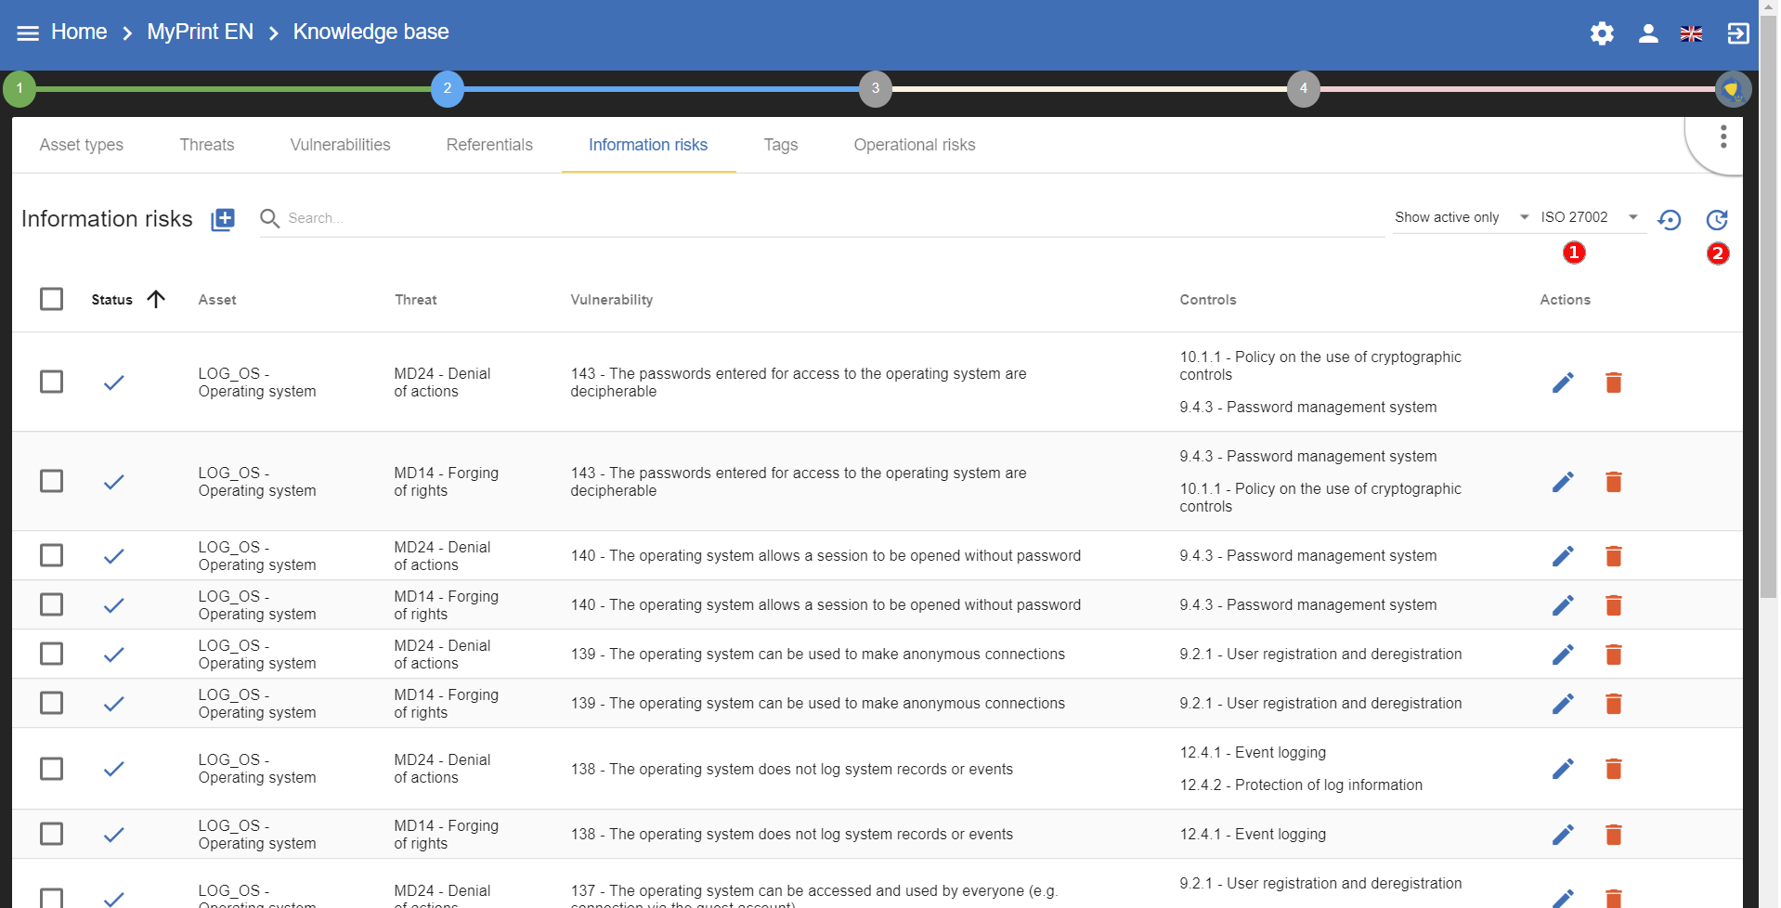Toggle the select-all checkbox in header
The image size is (1781, 908).
[52, 299]
